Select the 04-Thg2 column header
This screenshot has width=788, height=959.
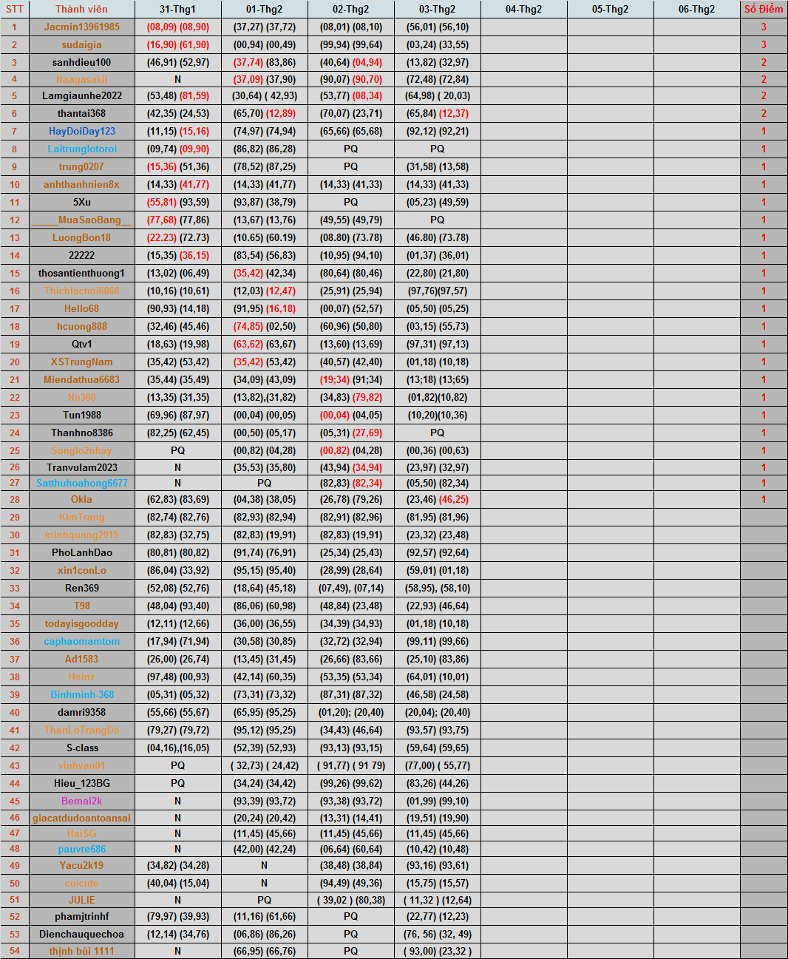click(x=523, y=9)
